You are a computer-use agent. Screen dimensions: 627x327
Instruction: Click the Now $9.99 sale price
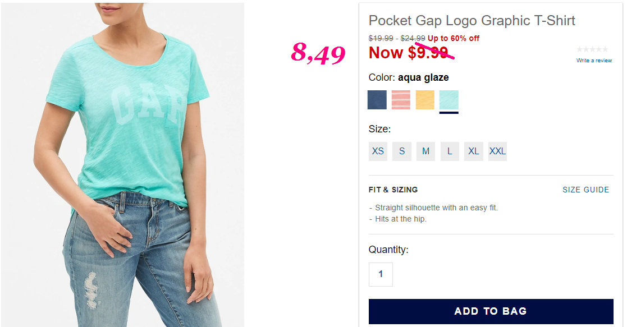point(408,53)
